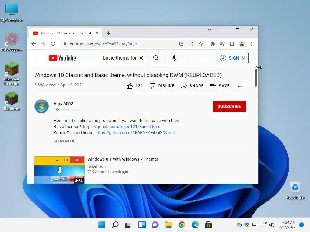Share this page using the address bar icon
The image size is (310, 232).
coord(191,44)
